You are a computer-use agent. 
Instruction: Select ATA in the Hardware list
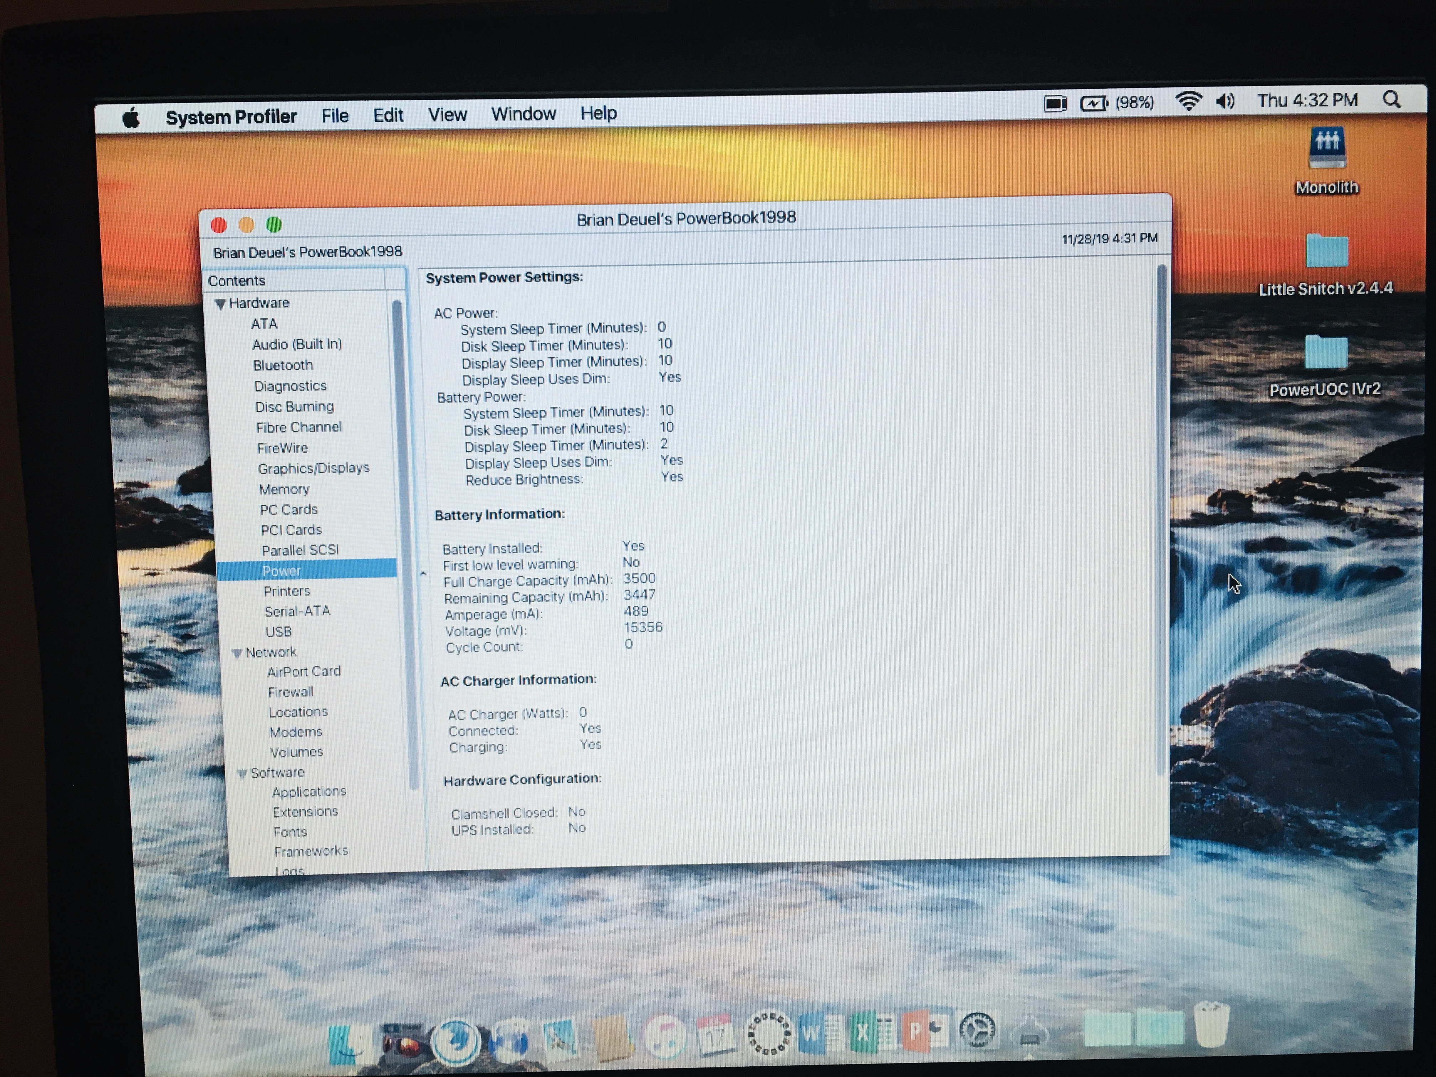(264, 324)
